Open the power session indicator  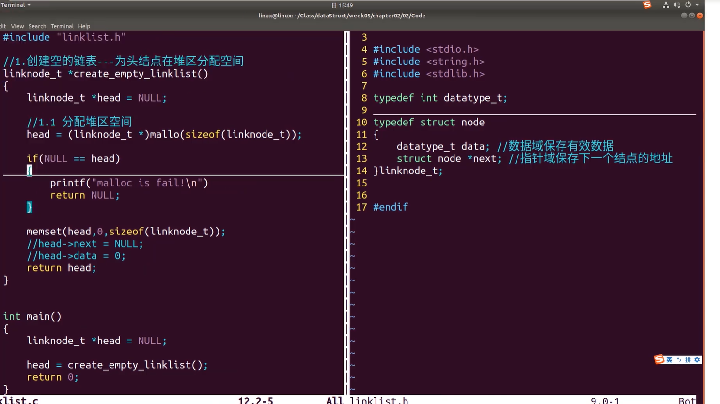click(688, 5)
